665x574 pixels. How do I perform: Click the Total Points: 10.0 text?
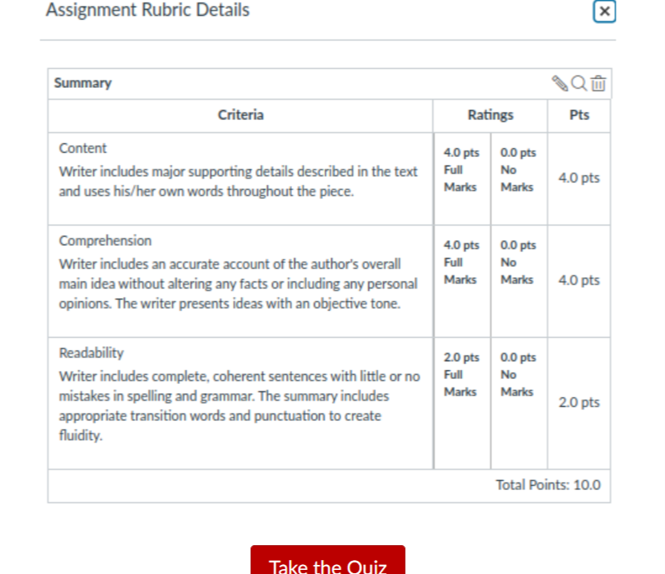[548, 484]
